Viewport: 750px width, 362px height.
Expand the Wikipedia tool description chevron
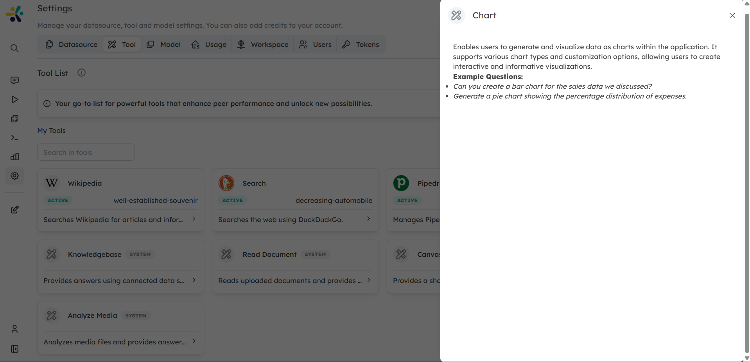[x=194, y=219]
